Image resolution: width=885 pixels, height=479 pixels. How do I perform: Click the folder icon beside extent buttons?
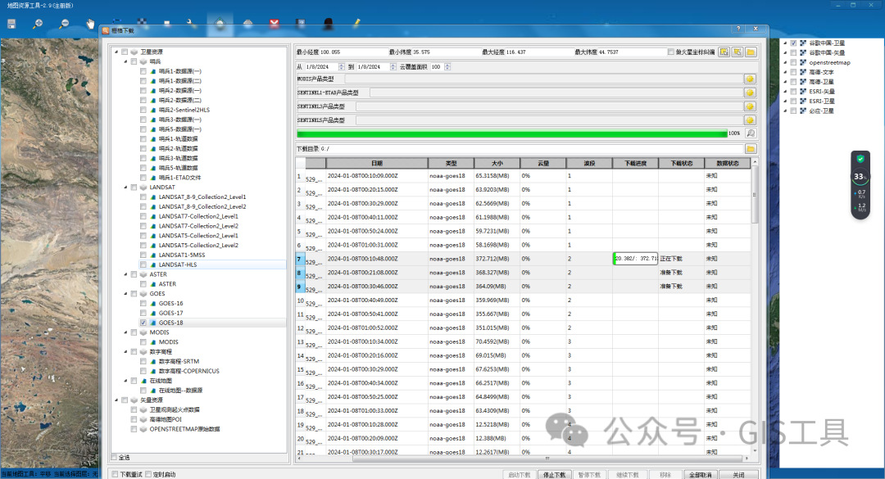(751, 52)
